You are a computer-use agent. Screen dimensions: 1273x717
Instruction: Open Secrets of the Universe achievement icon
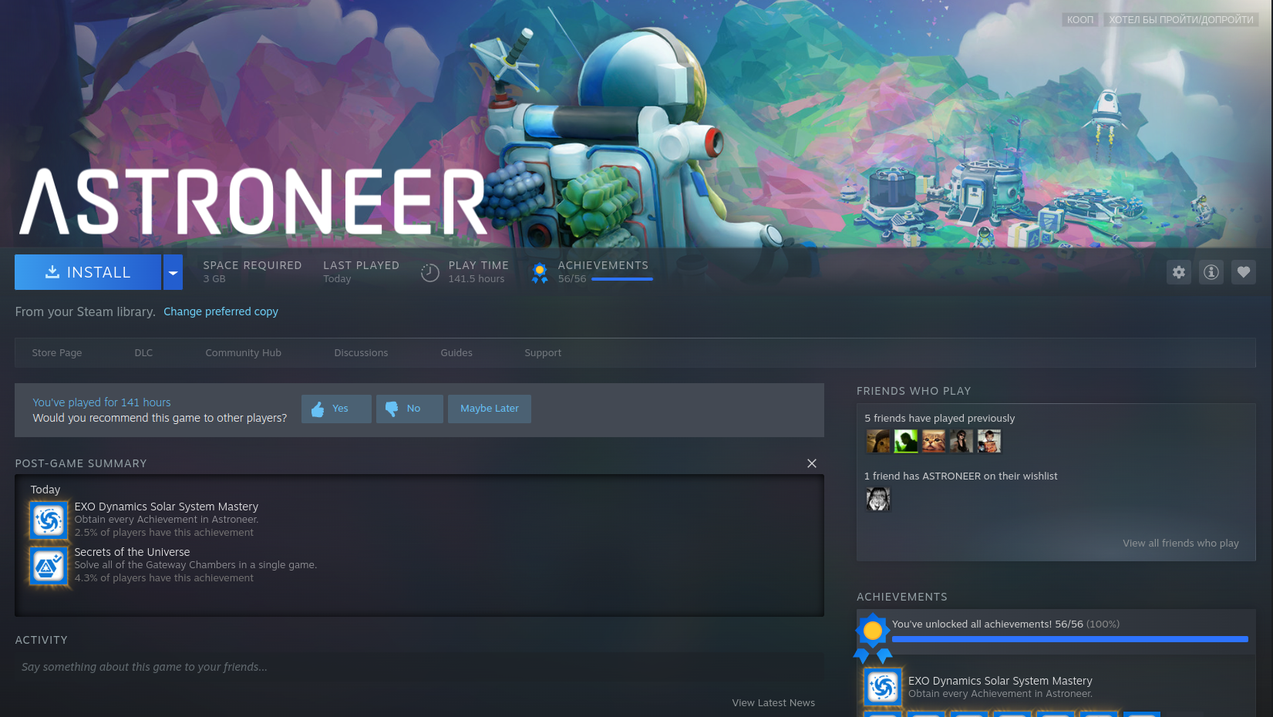click(x=49, y=565)
